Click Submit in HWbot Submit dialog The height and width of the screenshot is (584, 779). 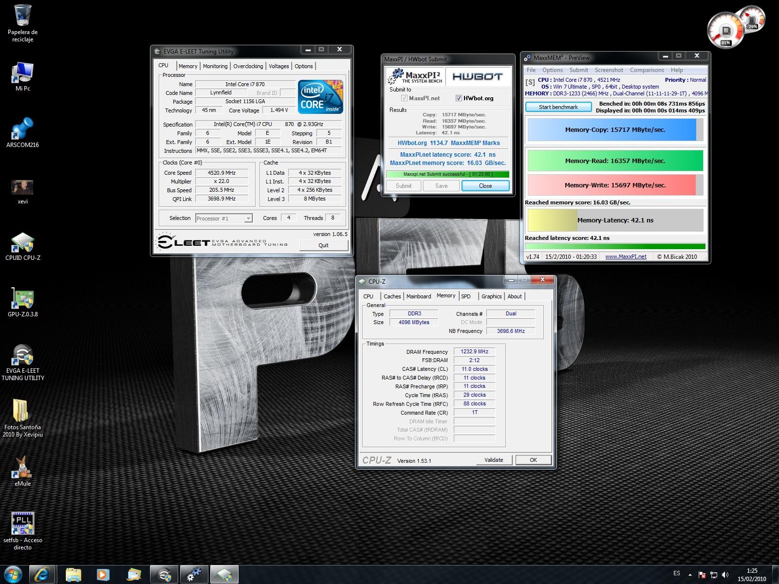404,186
